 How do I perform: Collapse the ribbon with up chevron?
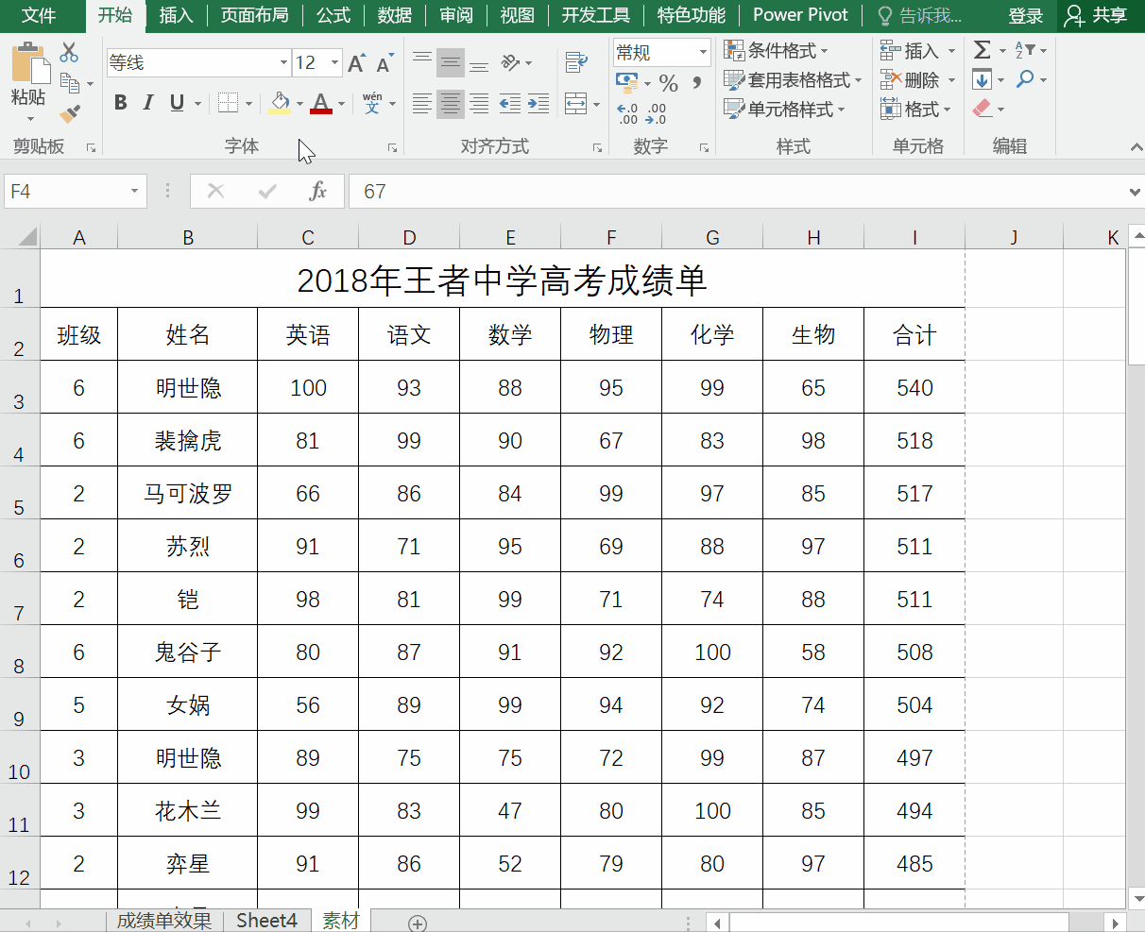pos(1136,147)
